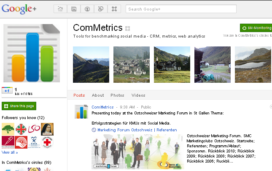272x171 pixels.
Task: Switch to the About tab
Action: 98,95
